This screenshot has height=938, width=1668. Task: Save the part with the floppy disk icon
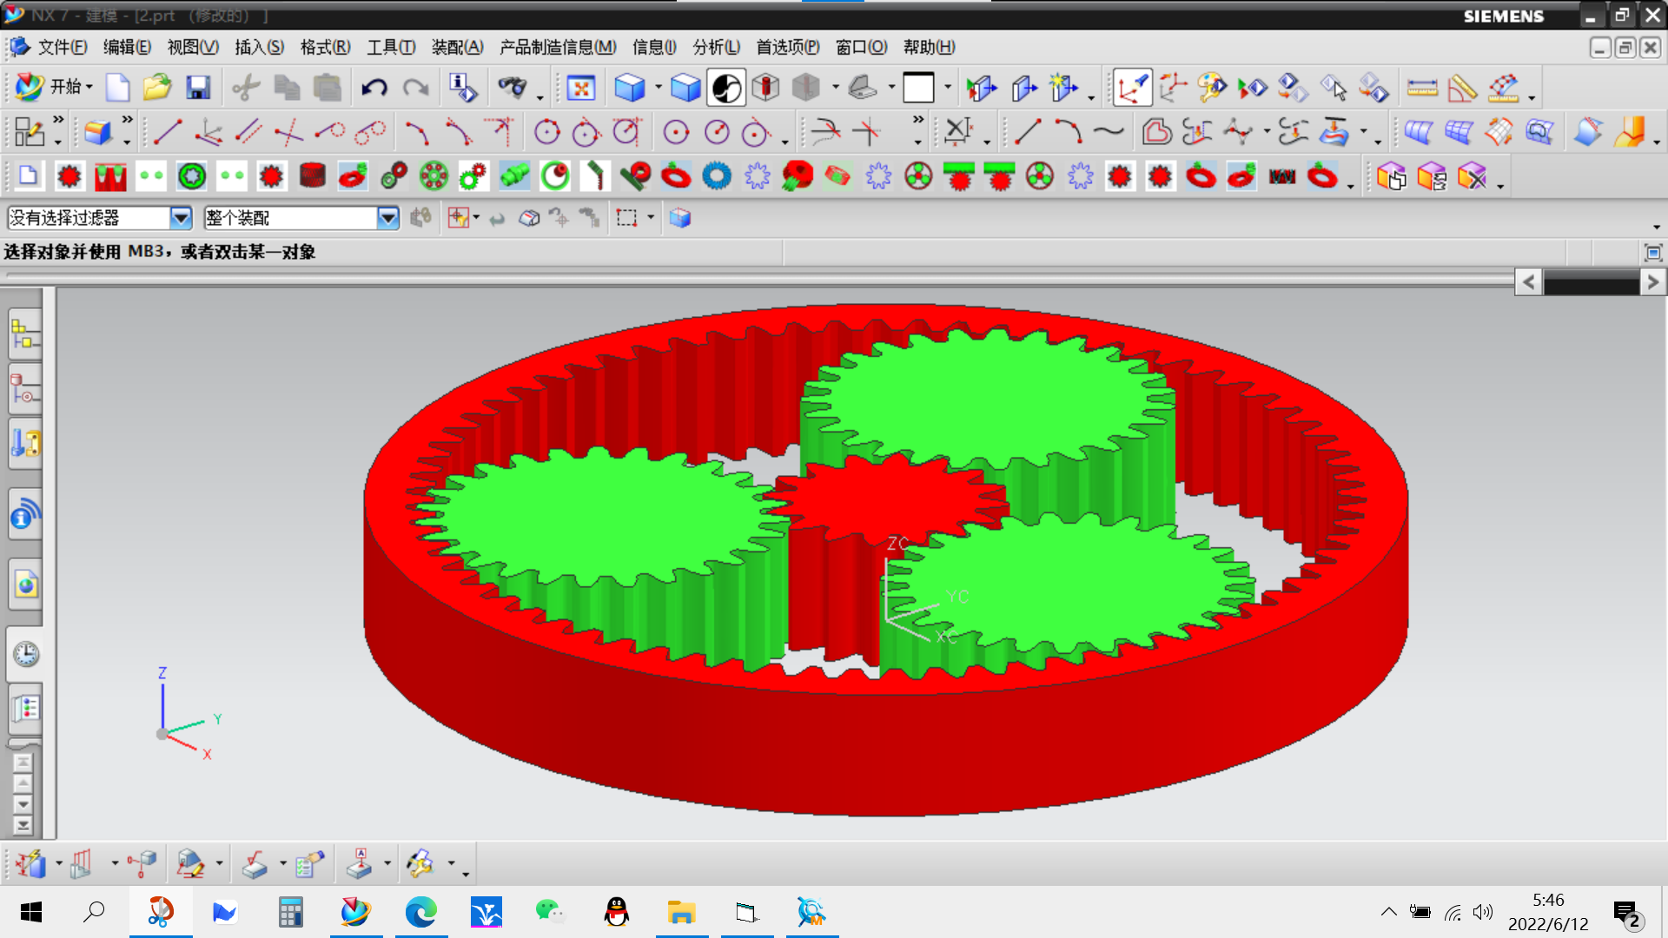[x=198, y=88]
